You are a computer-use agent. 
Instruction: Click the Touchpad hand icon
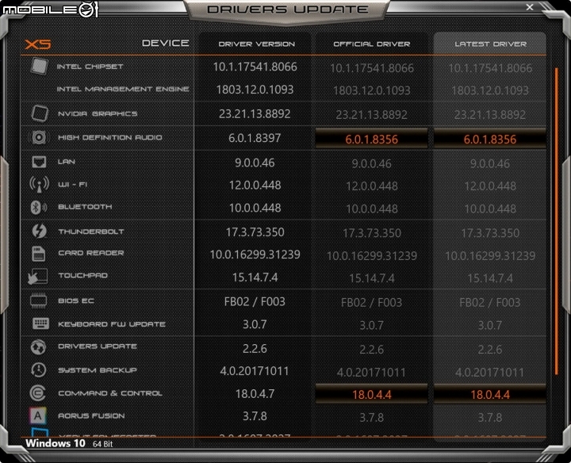pos(38,276)
